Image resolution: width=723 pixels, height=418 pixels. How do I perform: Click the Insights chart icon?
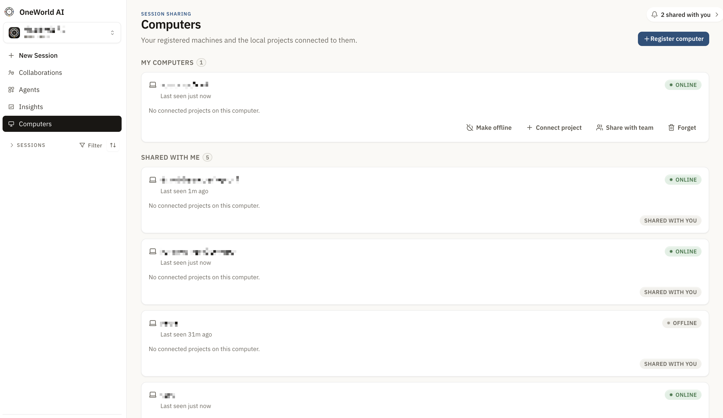(x=11, y=107)
